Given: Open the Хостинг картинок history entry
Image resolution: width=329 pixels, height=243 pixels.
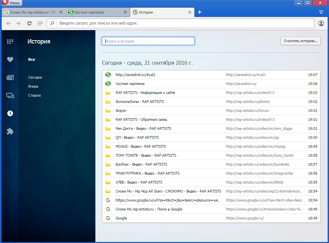Looking at the screenshot, I should pyautogui.click(x=211, y=84).
